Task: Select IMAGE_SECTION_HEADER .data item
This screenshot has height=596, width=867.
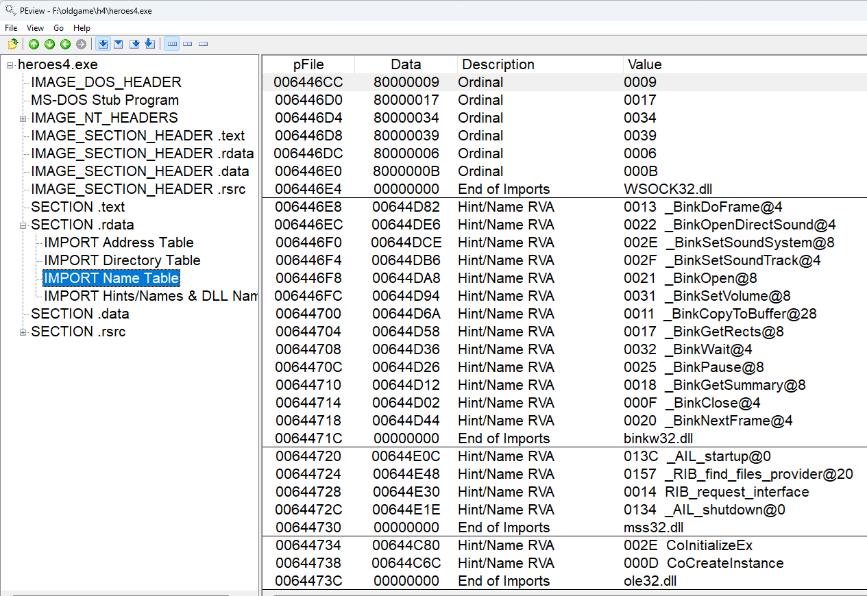Action: pyautogui.click(x=140, y=171)
